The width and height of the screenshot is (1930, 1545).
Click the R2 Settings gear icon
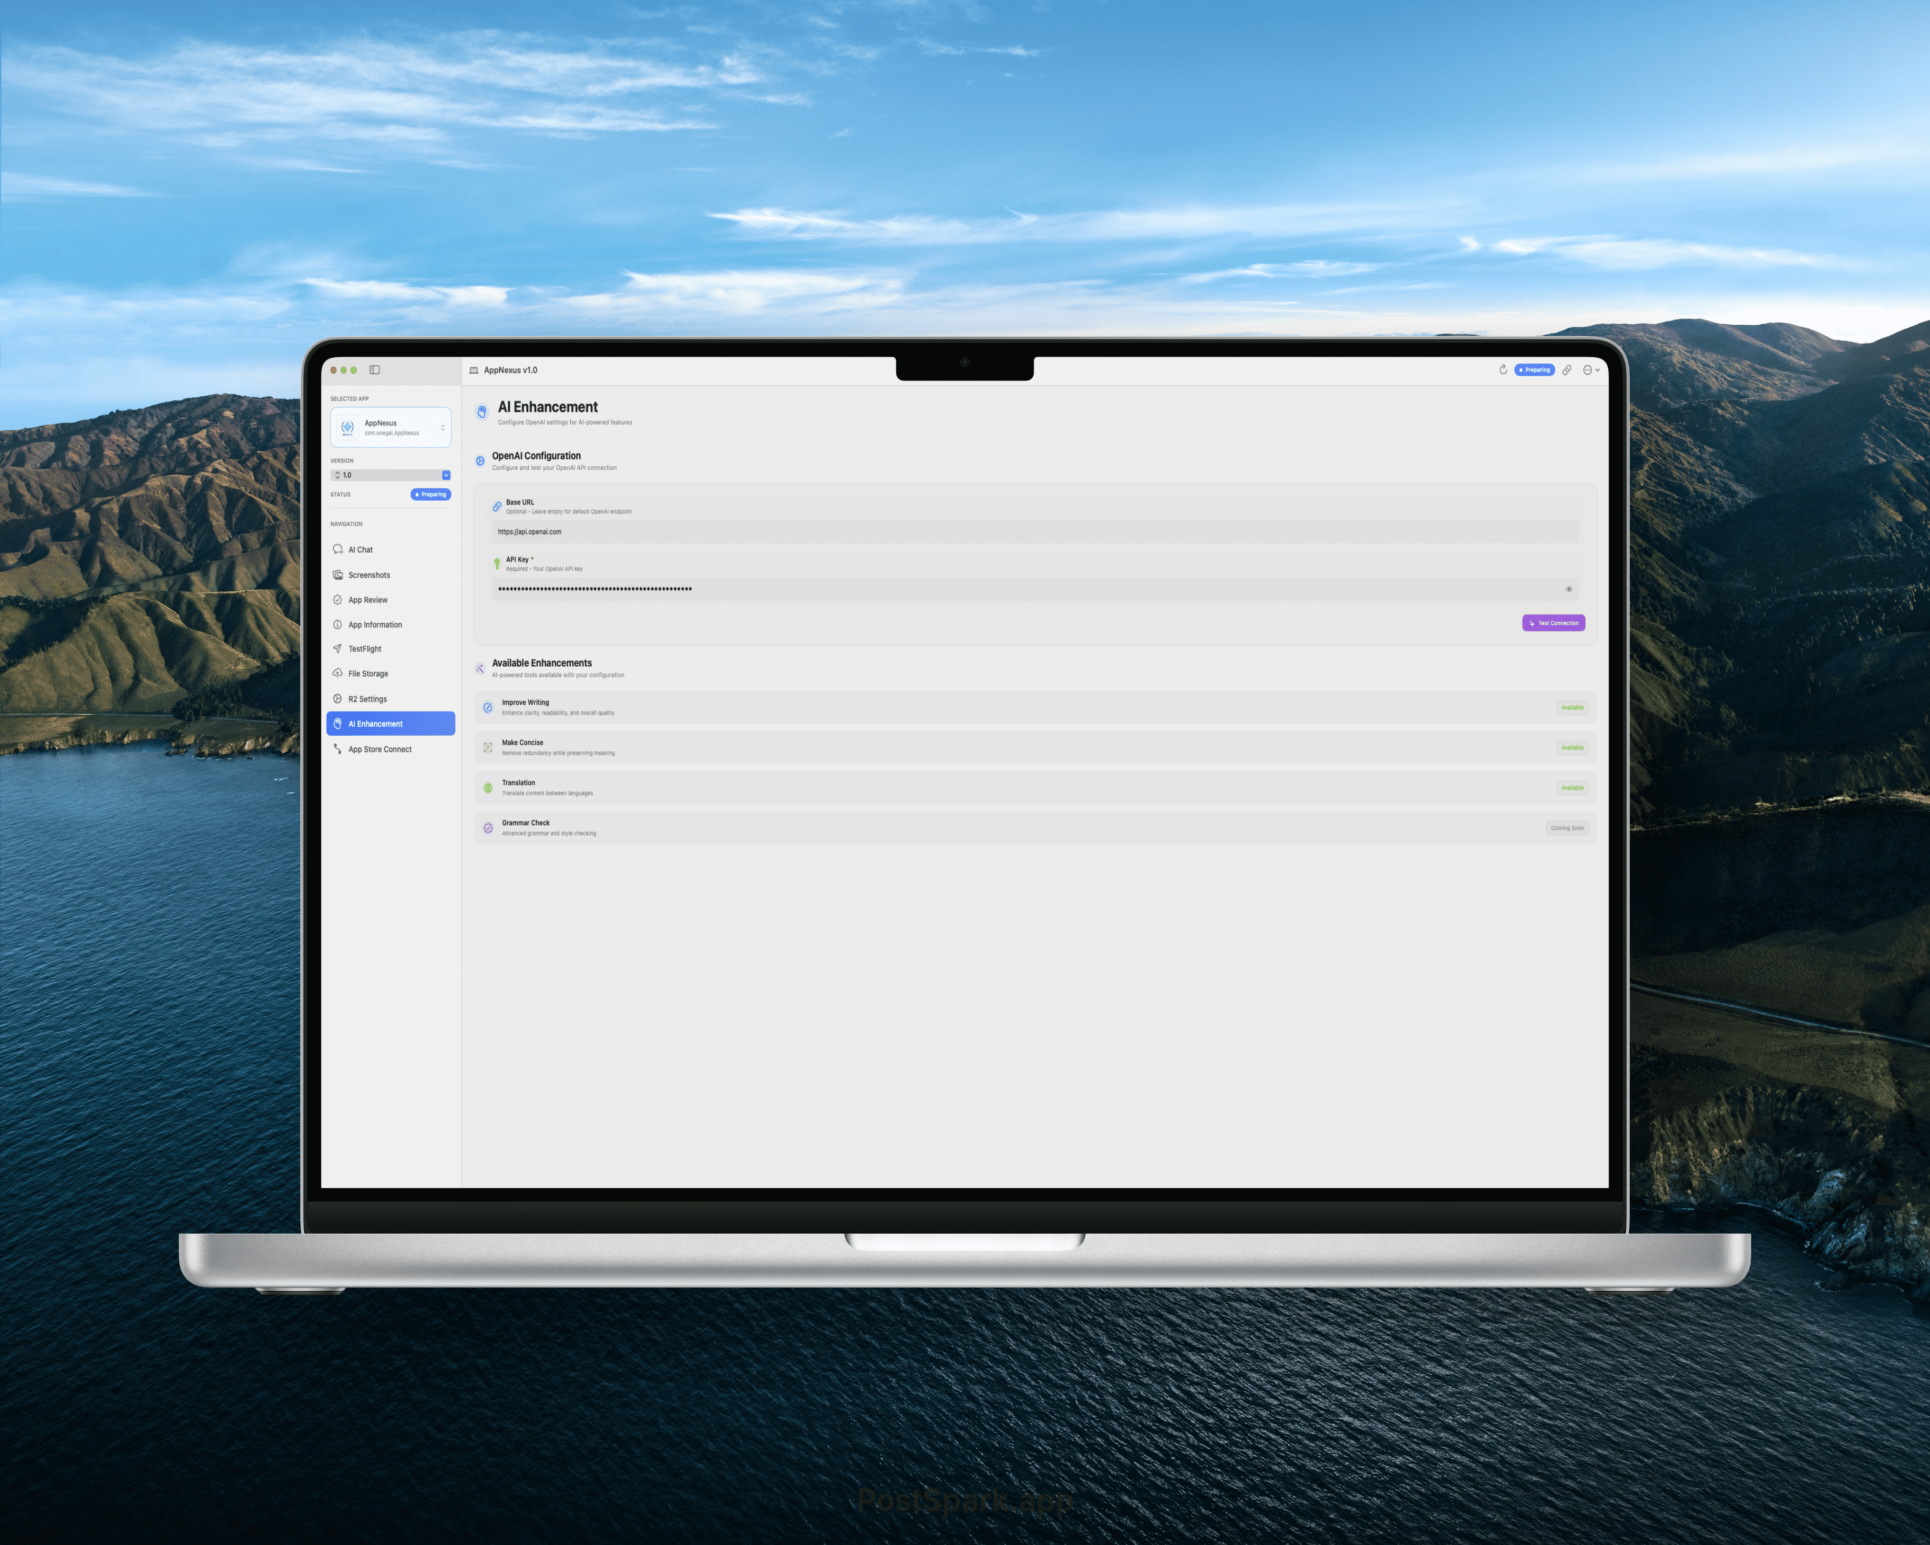[x=338, y=698]
